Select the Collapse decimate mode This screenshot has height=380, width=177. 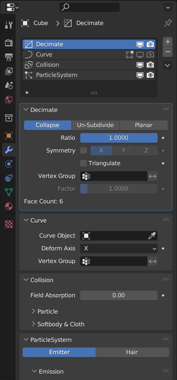tap(48, 125)
